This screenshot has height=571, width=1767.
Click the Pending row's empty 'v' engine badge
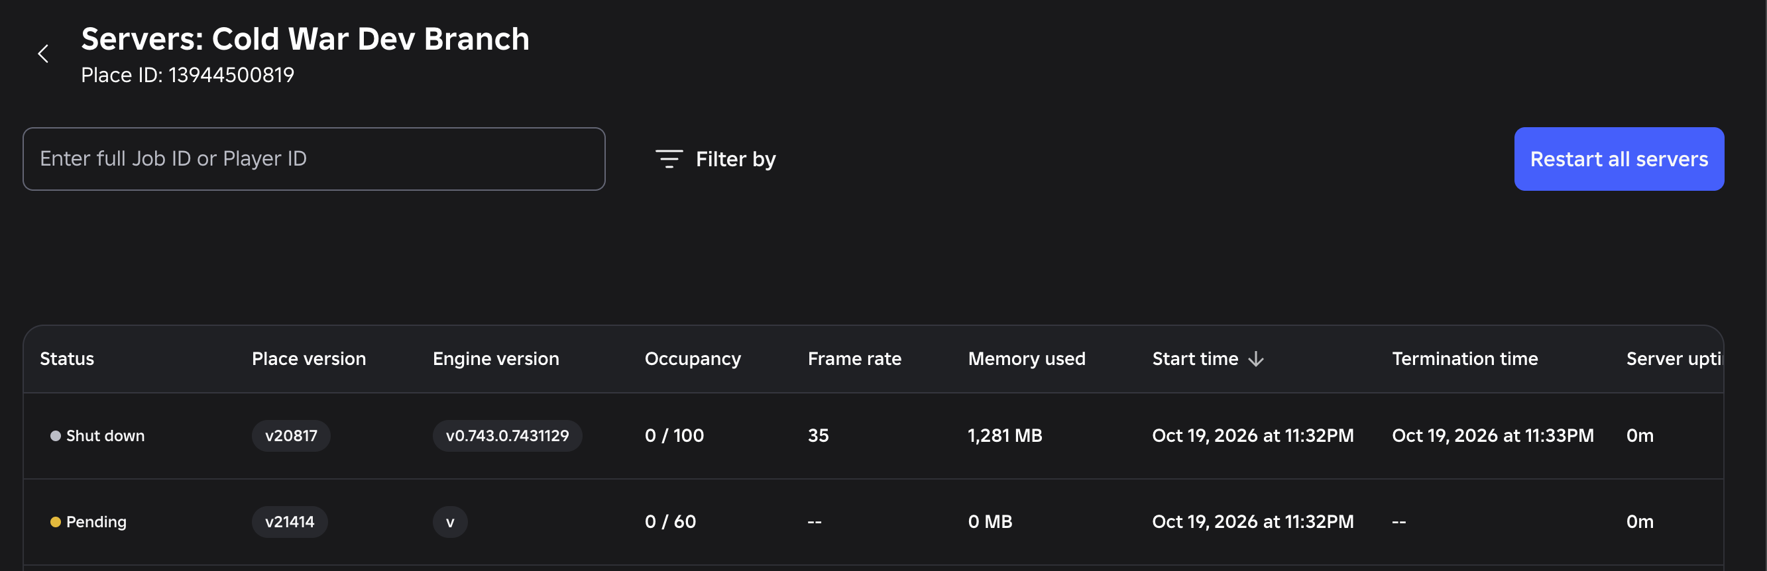[450, 523]
